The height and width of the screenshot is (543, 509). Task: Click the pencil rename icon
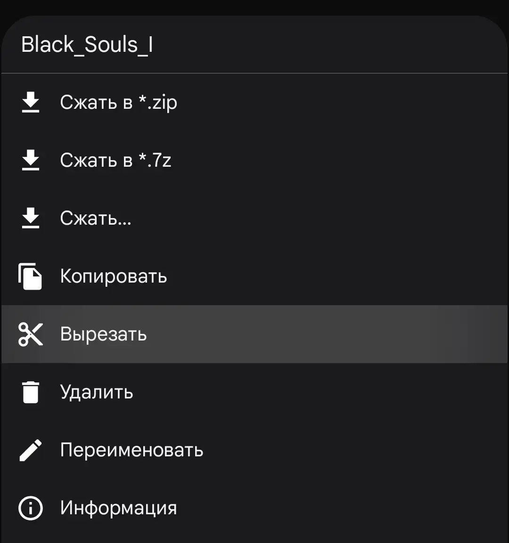coord(31,450)
